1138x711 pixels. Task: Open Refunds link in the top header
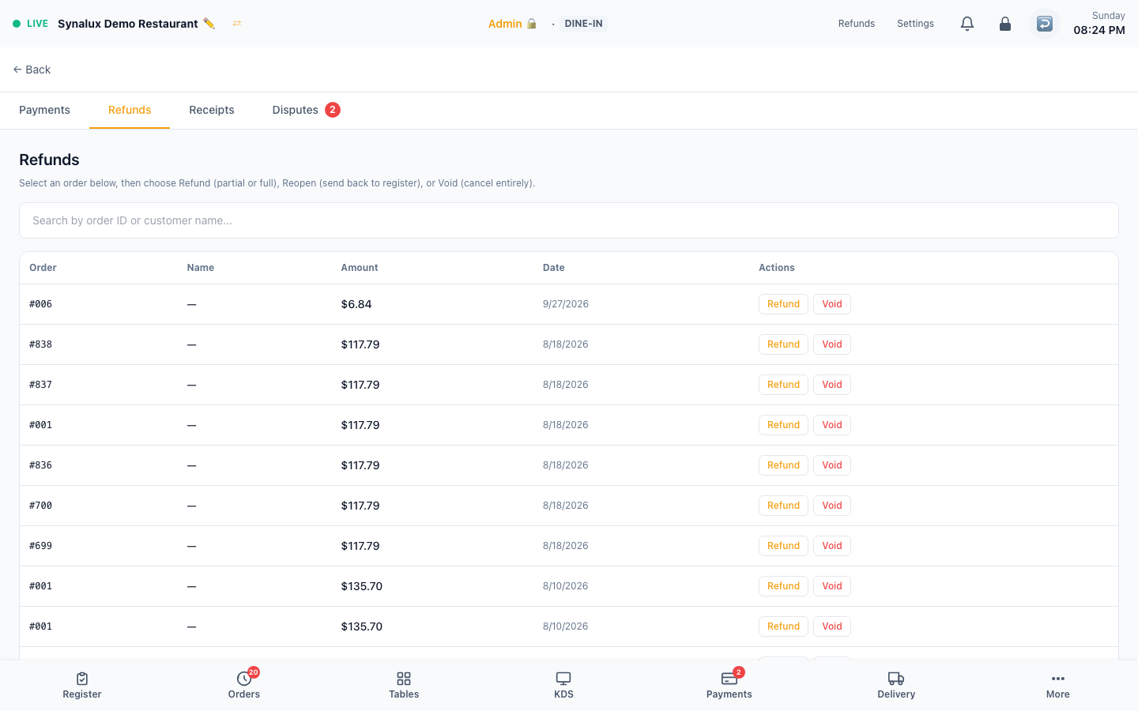click(x=857, y=24)
